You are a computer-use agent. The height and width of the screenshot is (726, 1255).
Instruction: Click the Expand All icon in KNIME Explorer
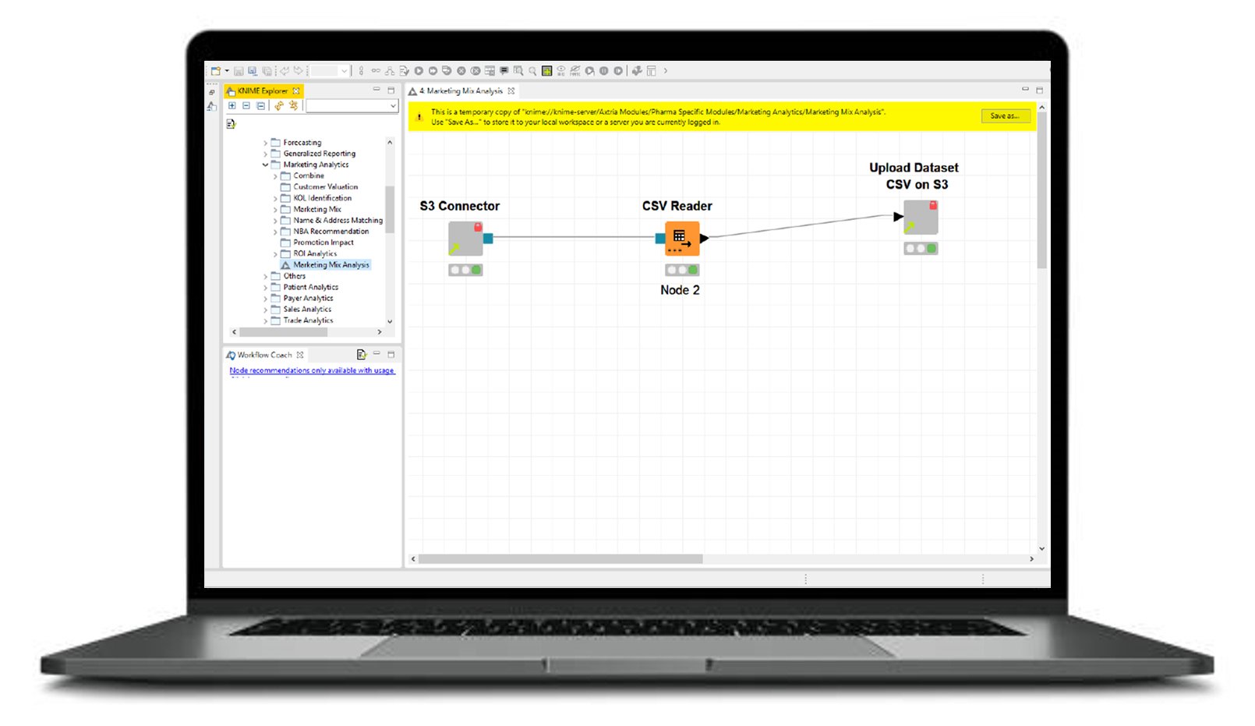point(232,105)
